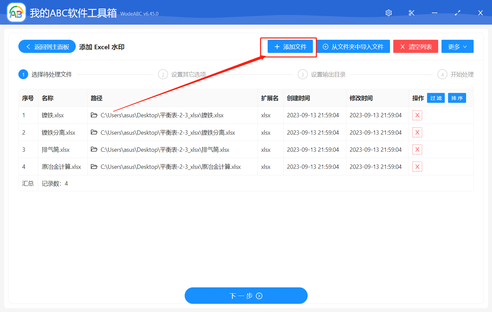Open folder icon beside 镍铁.xlsx path
The width and height of the screenshot is (492, 312).
tap(94, 115)
